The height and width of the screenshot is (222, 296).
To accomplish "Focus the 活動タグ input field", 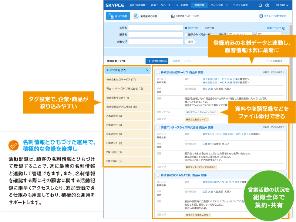I will coord(156,42).
